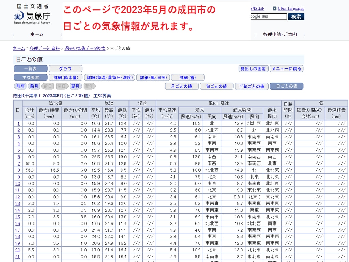Open the 詳細(気温・蒸気圧・湿度) tab

[109, 77]
